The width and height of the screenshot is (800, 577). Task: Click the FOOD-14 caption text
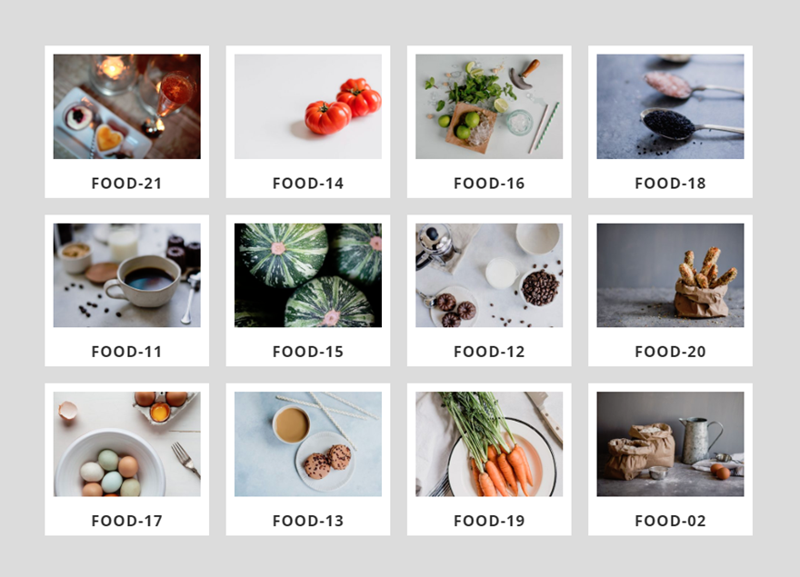point(308,184)
